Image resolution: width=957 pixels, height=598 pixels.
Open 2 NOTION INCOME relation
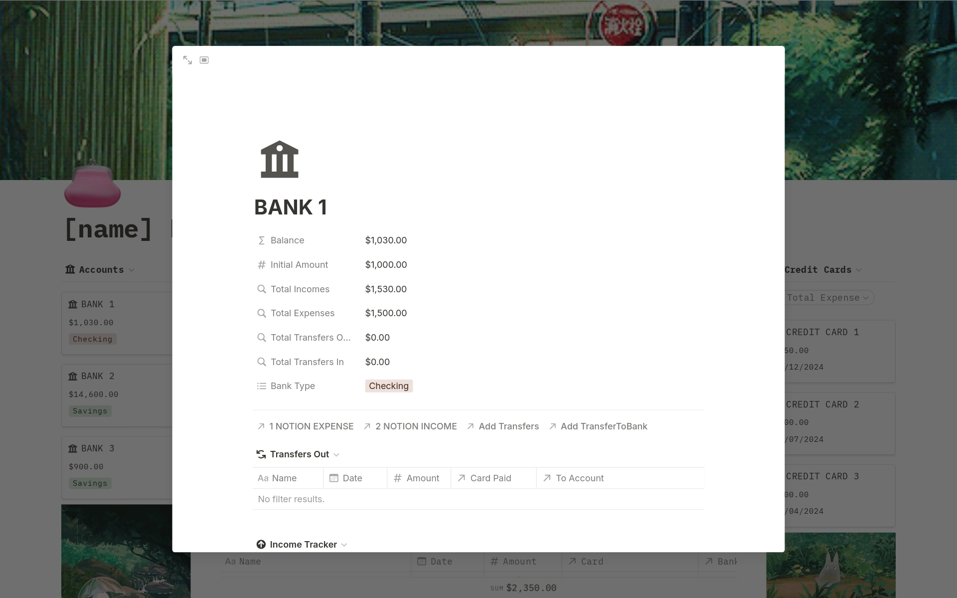tap(410, 425)
